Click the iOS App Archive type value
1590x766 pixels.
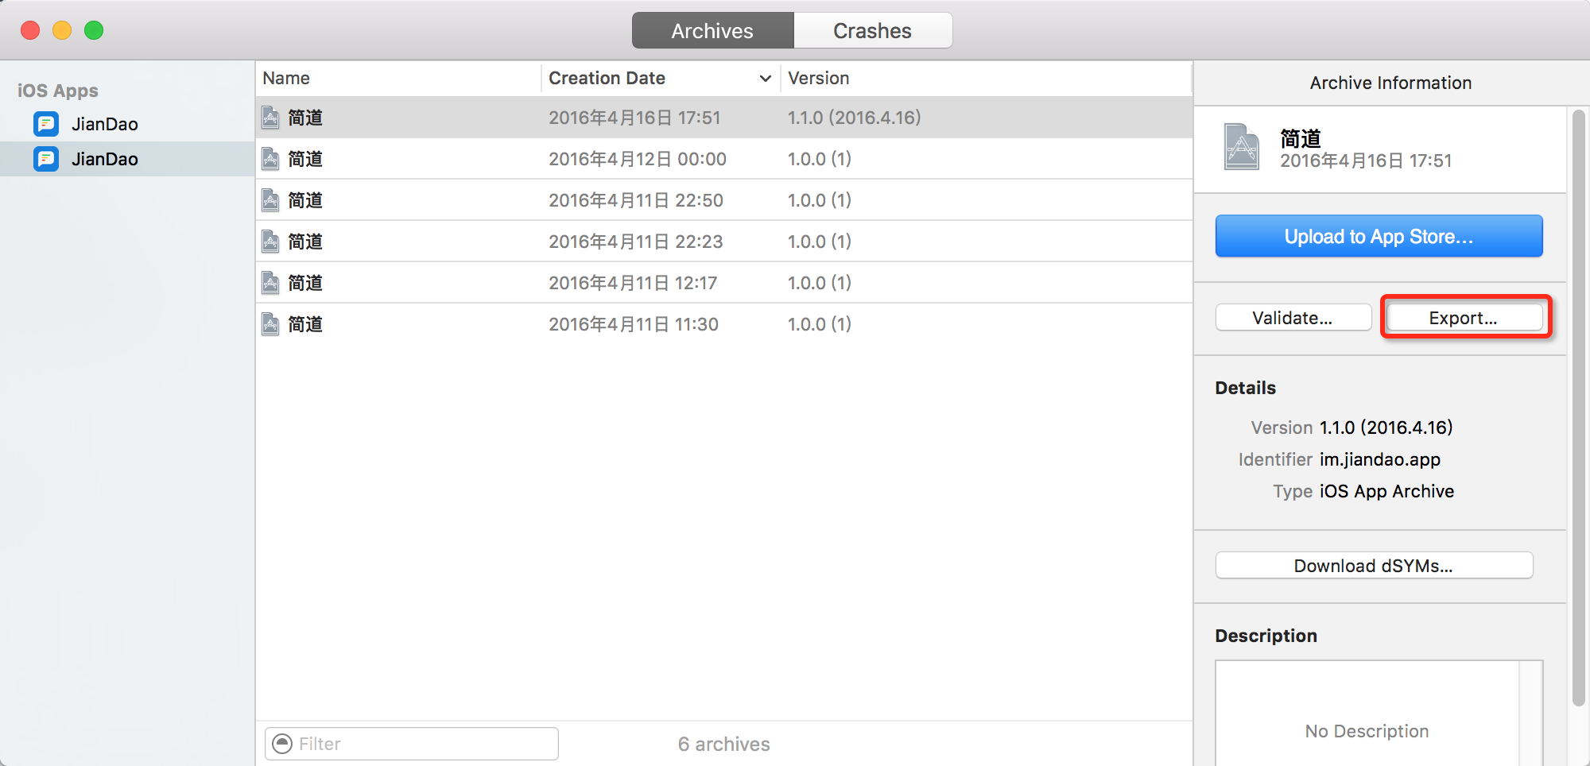[1386, 491]
